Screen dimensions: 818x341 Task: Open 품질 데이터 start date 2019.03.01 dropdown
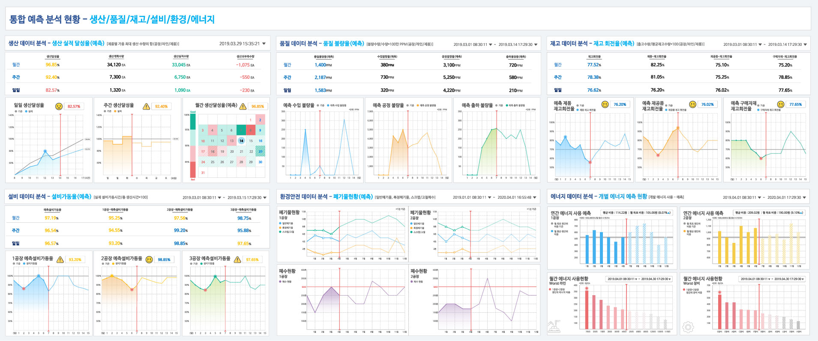tap(491, 45)
